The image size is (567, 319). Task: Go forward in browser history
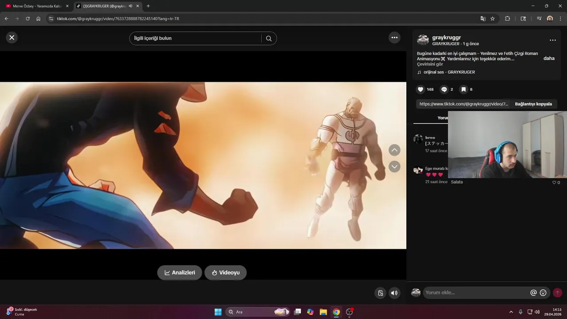[x=17, y=19]
